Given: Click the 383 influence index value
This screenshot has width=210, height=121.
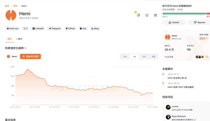Looking at the screenshot, I should click(x=202, y=38).
